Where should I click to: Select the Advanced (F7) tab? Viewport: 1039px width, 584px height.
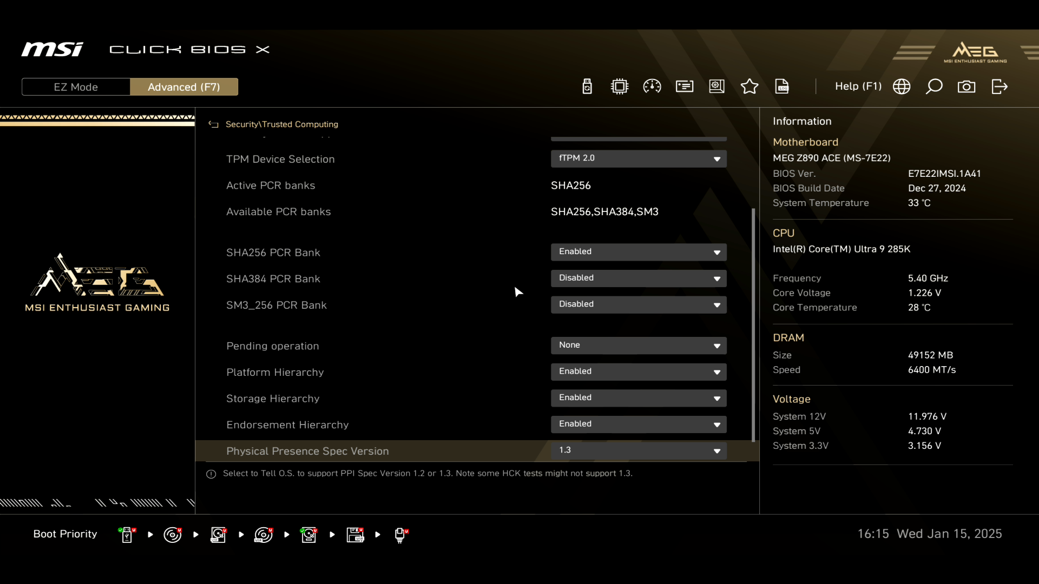point(184,87)
